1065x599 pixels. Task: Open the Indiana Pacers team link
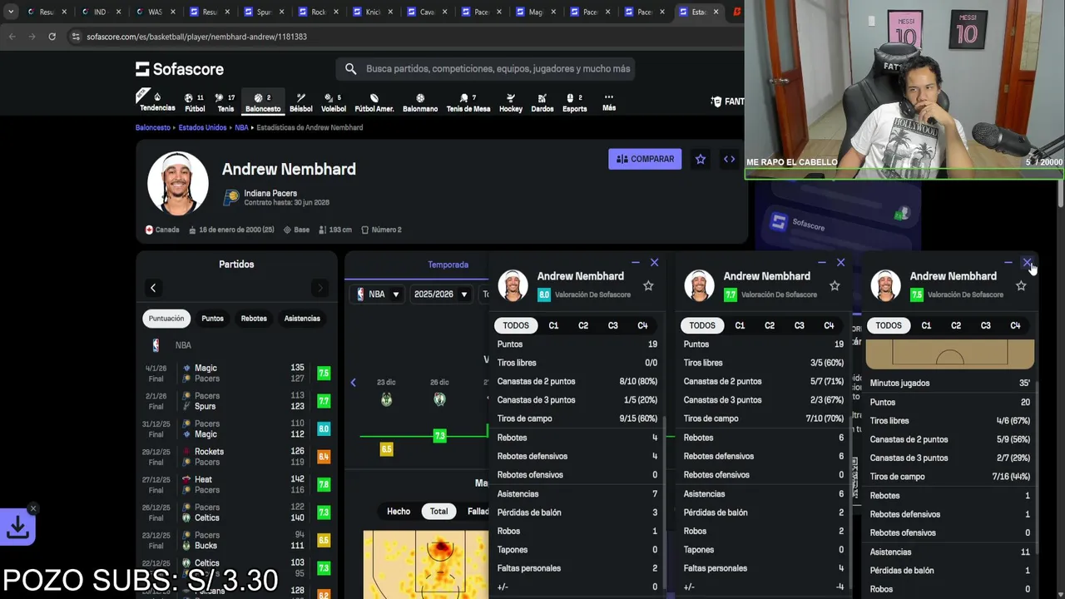tap(270, 193)
